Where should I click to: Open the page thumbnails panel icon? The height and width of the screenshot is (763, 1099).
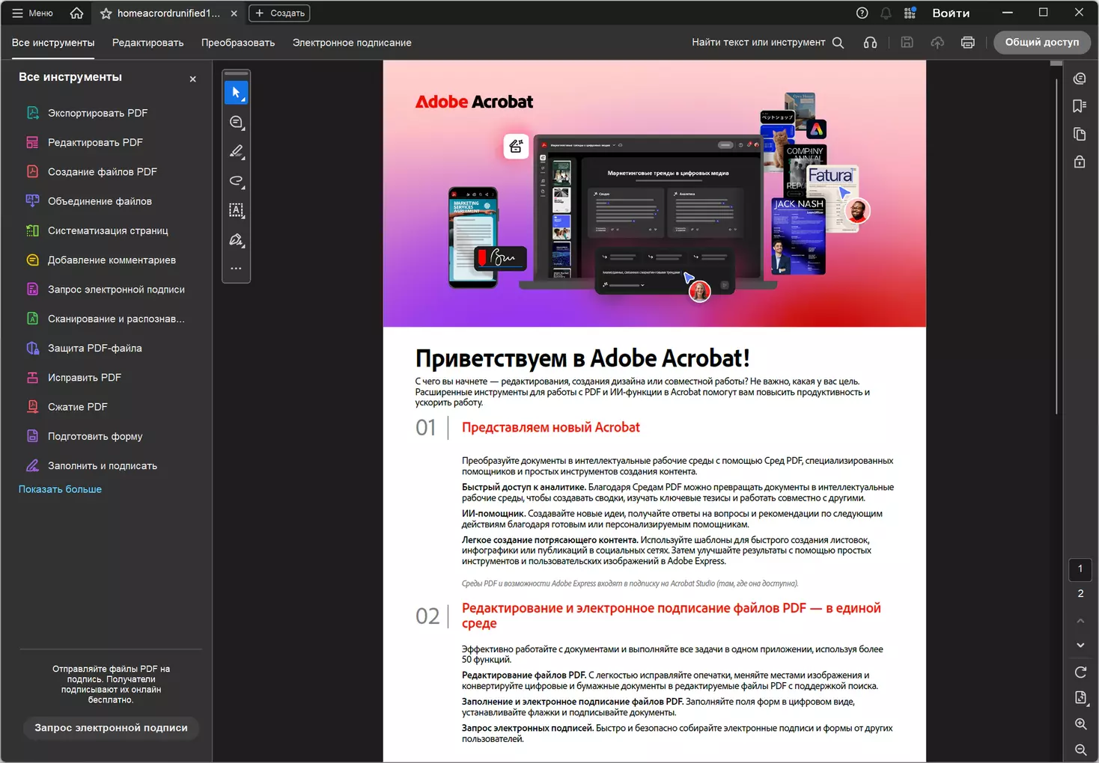point(1080,134)
